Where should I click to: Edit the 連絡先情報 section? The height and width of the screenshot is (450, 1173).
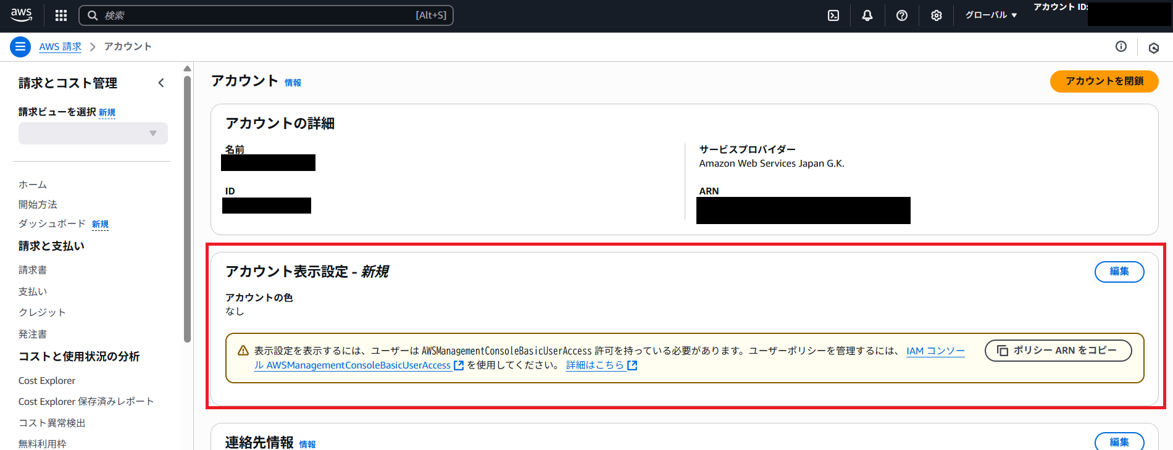tap(1119, 441)
